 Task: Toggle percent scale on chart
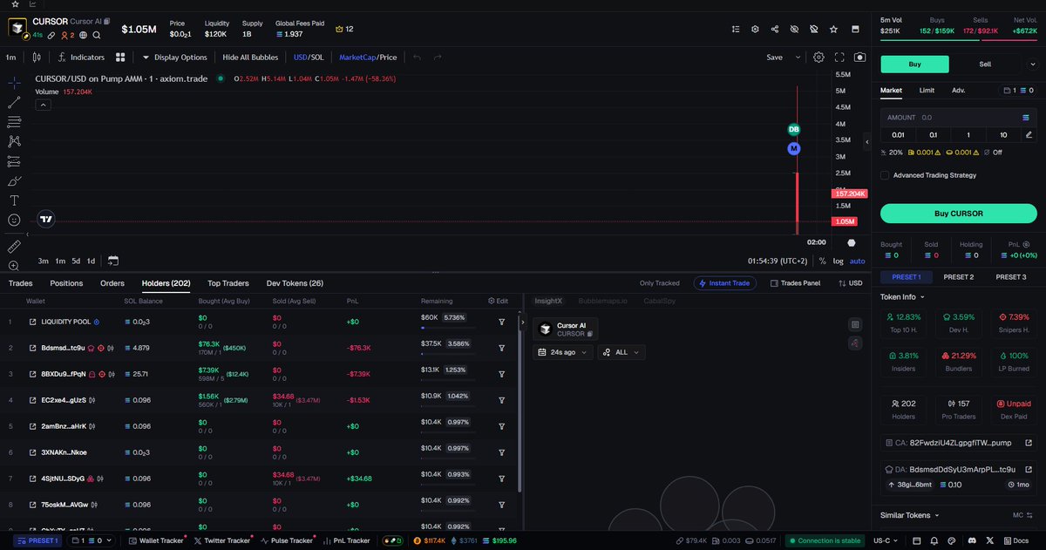coord(822,261)
